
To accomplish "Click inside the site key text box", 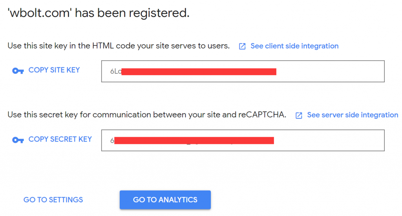I will (330, 71).
